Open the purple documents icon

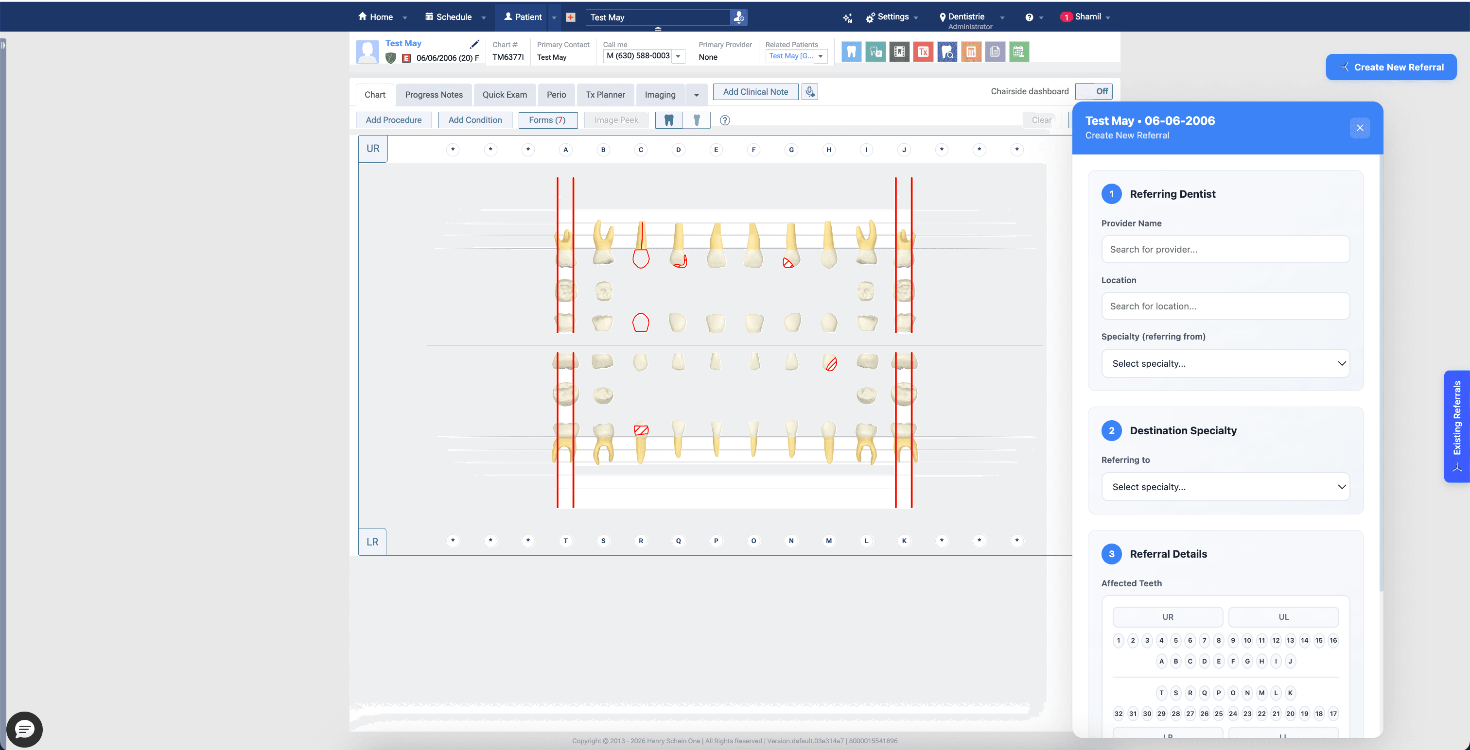pos(995,52)
